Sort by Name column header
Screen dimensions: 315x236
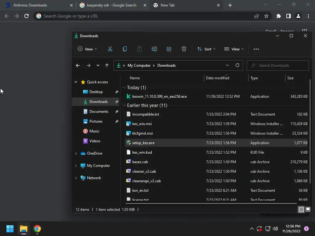(x=135, y=78)
